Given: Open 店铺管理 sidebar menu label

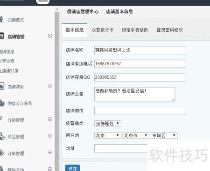Looking at the screenshot, I should point(16,37).
